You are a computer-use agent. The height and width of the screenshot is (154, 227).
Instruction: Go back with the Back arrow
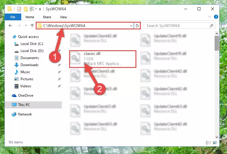pyautogui.click(x=10, y=26)
